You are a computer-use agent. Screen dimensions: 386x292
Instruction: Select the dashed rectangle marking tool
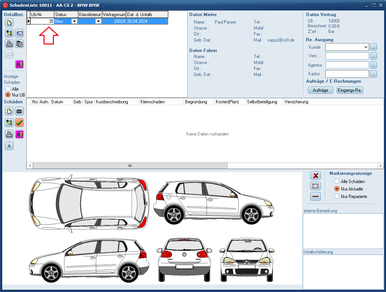[316, 186]
